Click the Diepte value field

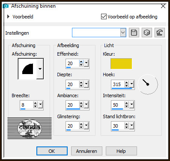pyautogui.click(x=73, y=84)
